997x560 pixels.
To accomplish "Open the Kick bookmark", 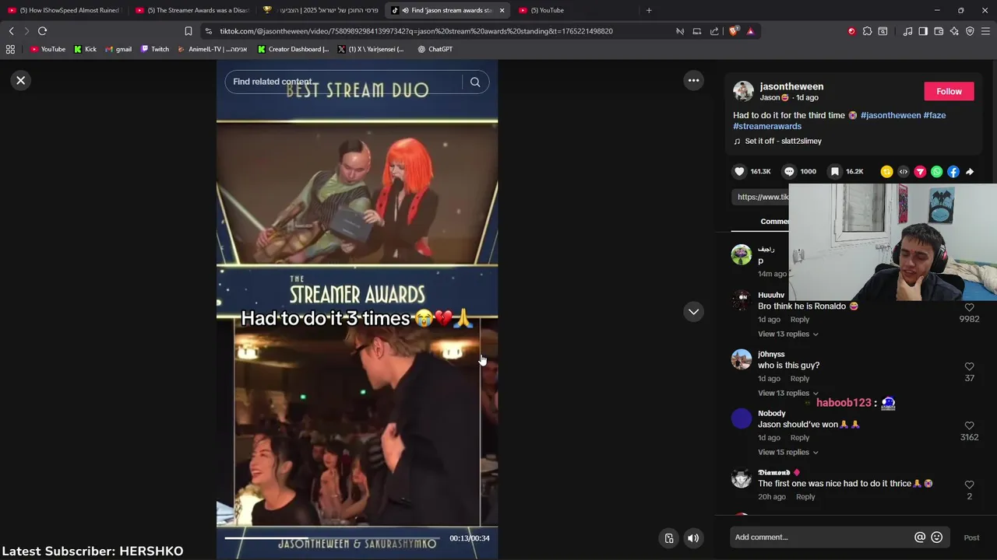I will click(85, 49).
